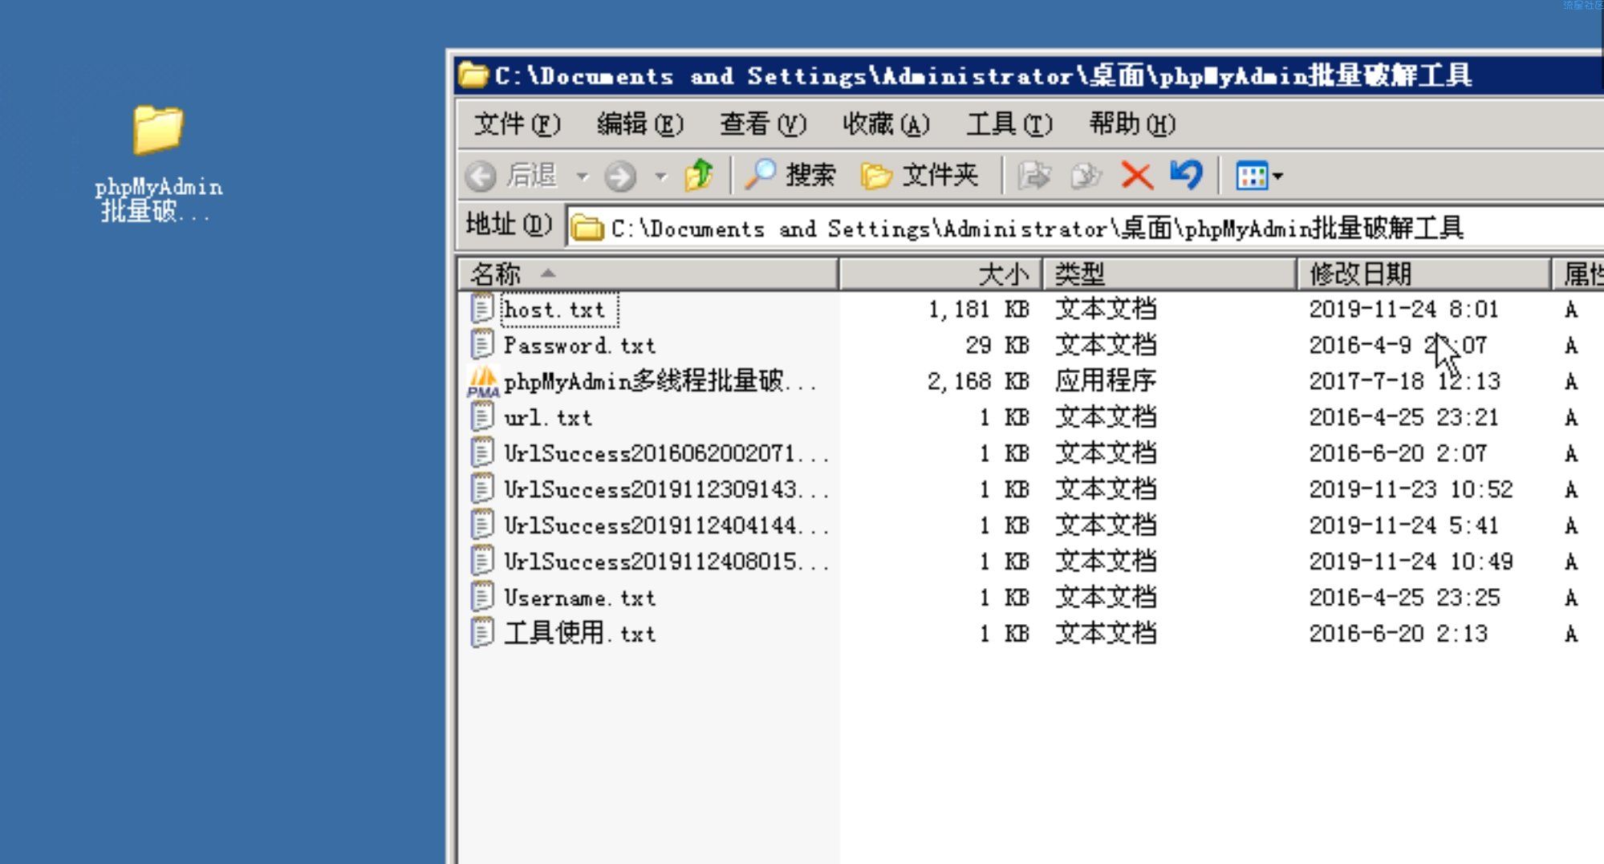Sort files by the 大小 column header
Screen dimensions: 1604x864
[940, 274]
